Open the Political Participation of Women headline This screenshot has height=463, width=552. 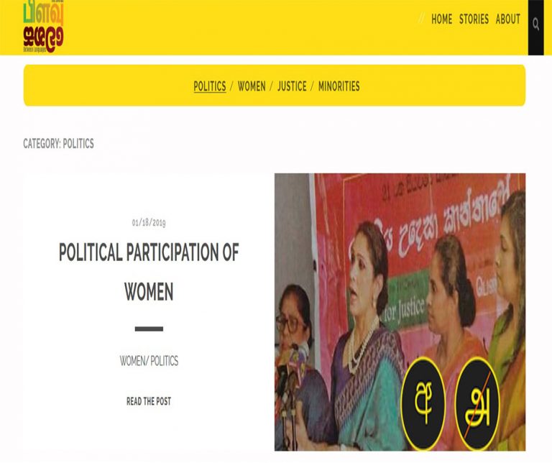point(149,272)
